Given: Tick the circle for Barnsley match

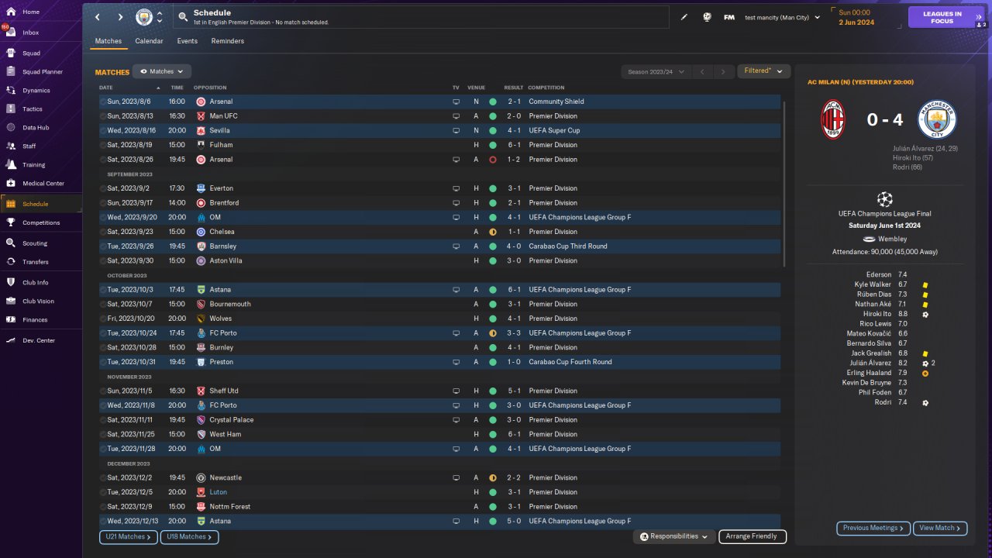Looking at the screenshot, I should point(103,246).
